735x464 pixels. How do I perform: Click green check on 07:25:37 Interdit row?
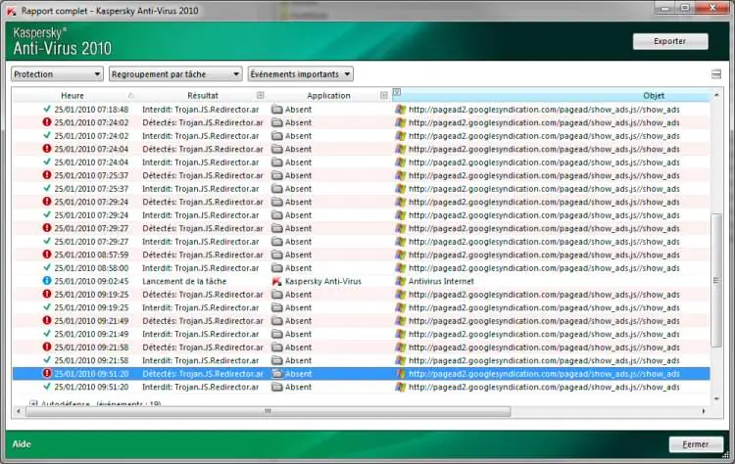pos(47,188)
